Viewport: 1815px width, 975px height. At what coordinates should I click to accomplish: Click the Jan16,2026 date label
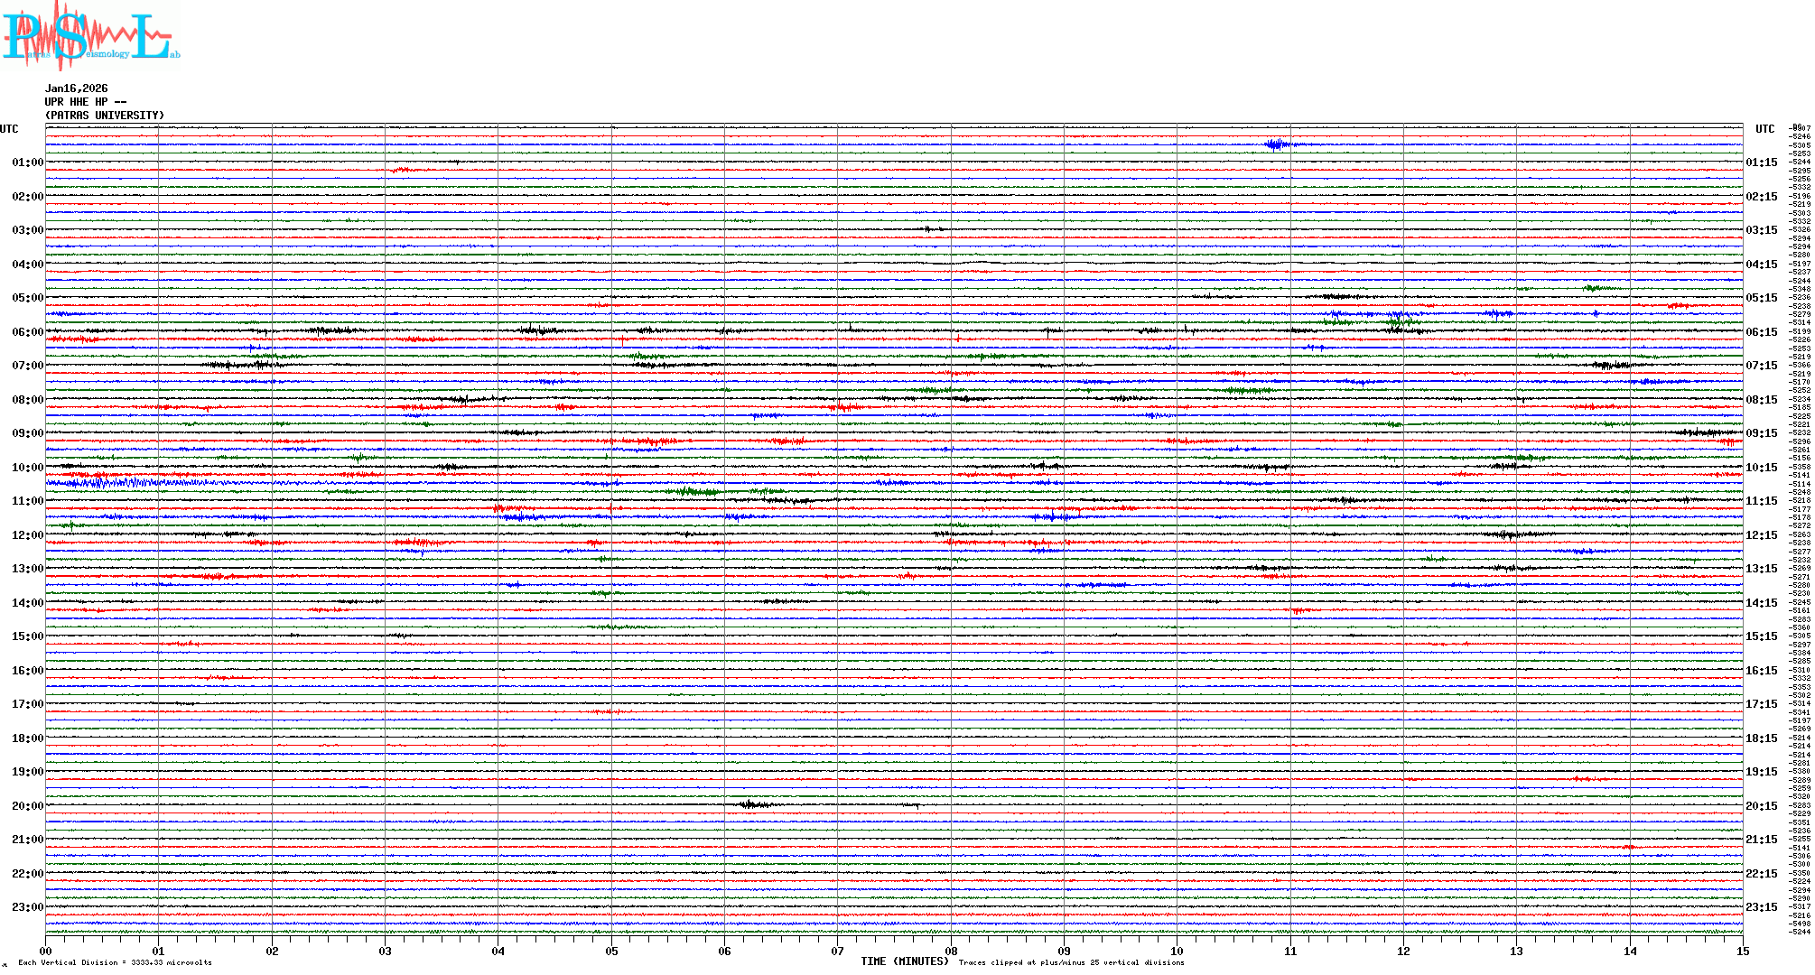coord(76,88)
